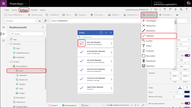This screenshot has height=108, width=192.
Task: Open the Ansicht menu tab
Action: coord(34,10)
